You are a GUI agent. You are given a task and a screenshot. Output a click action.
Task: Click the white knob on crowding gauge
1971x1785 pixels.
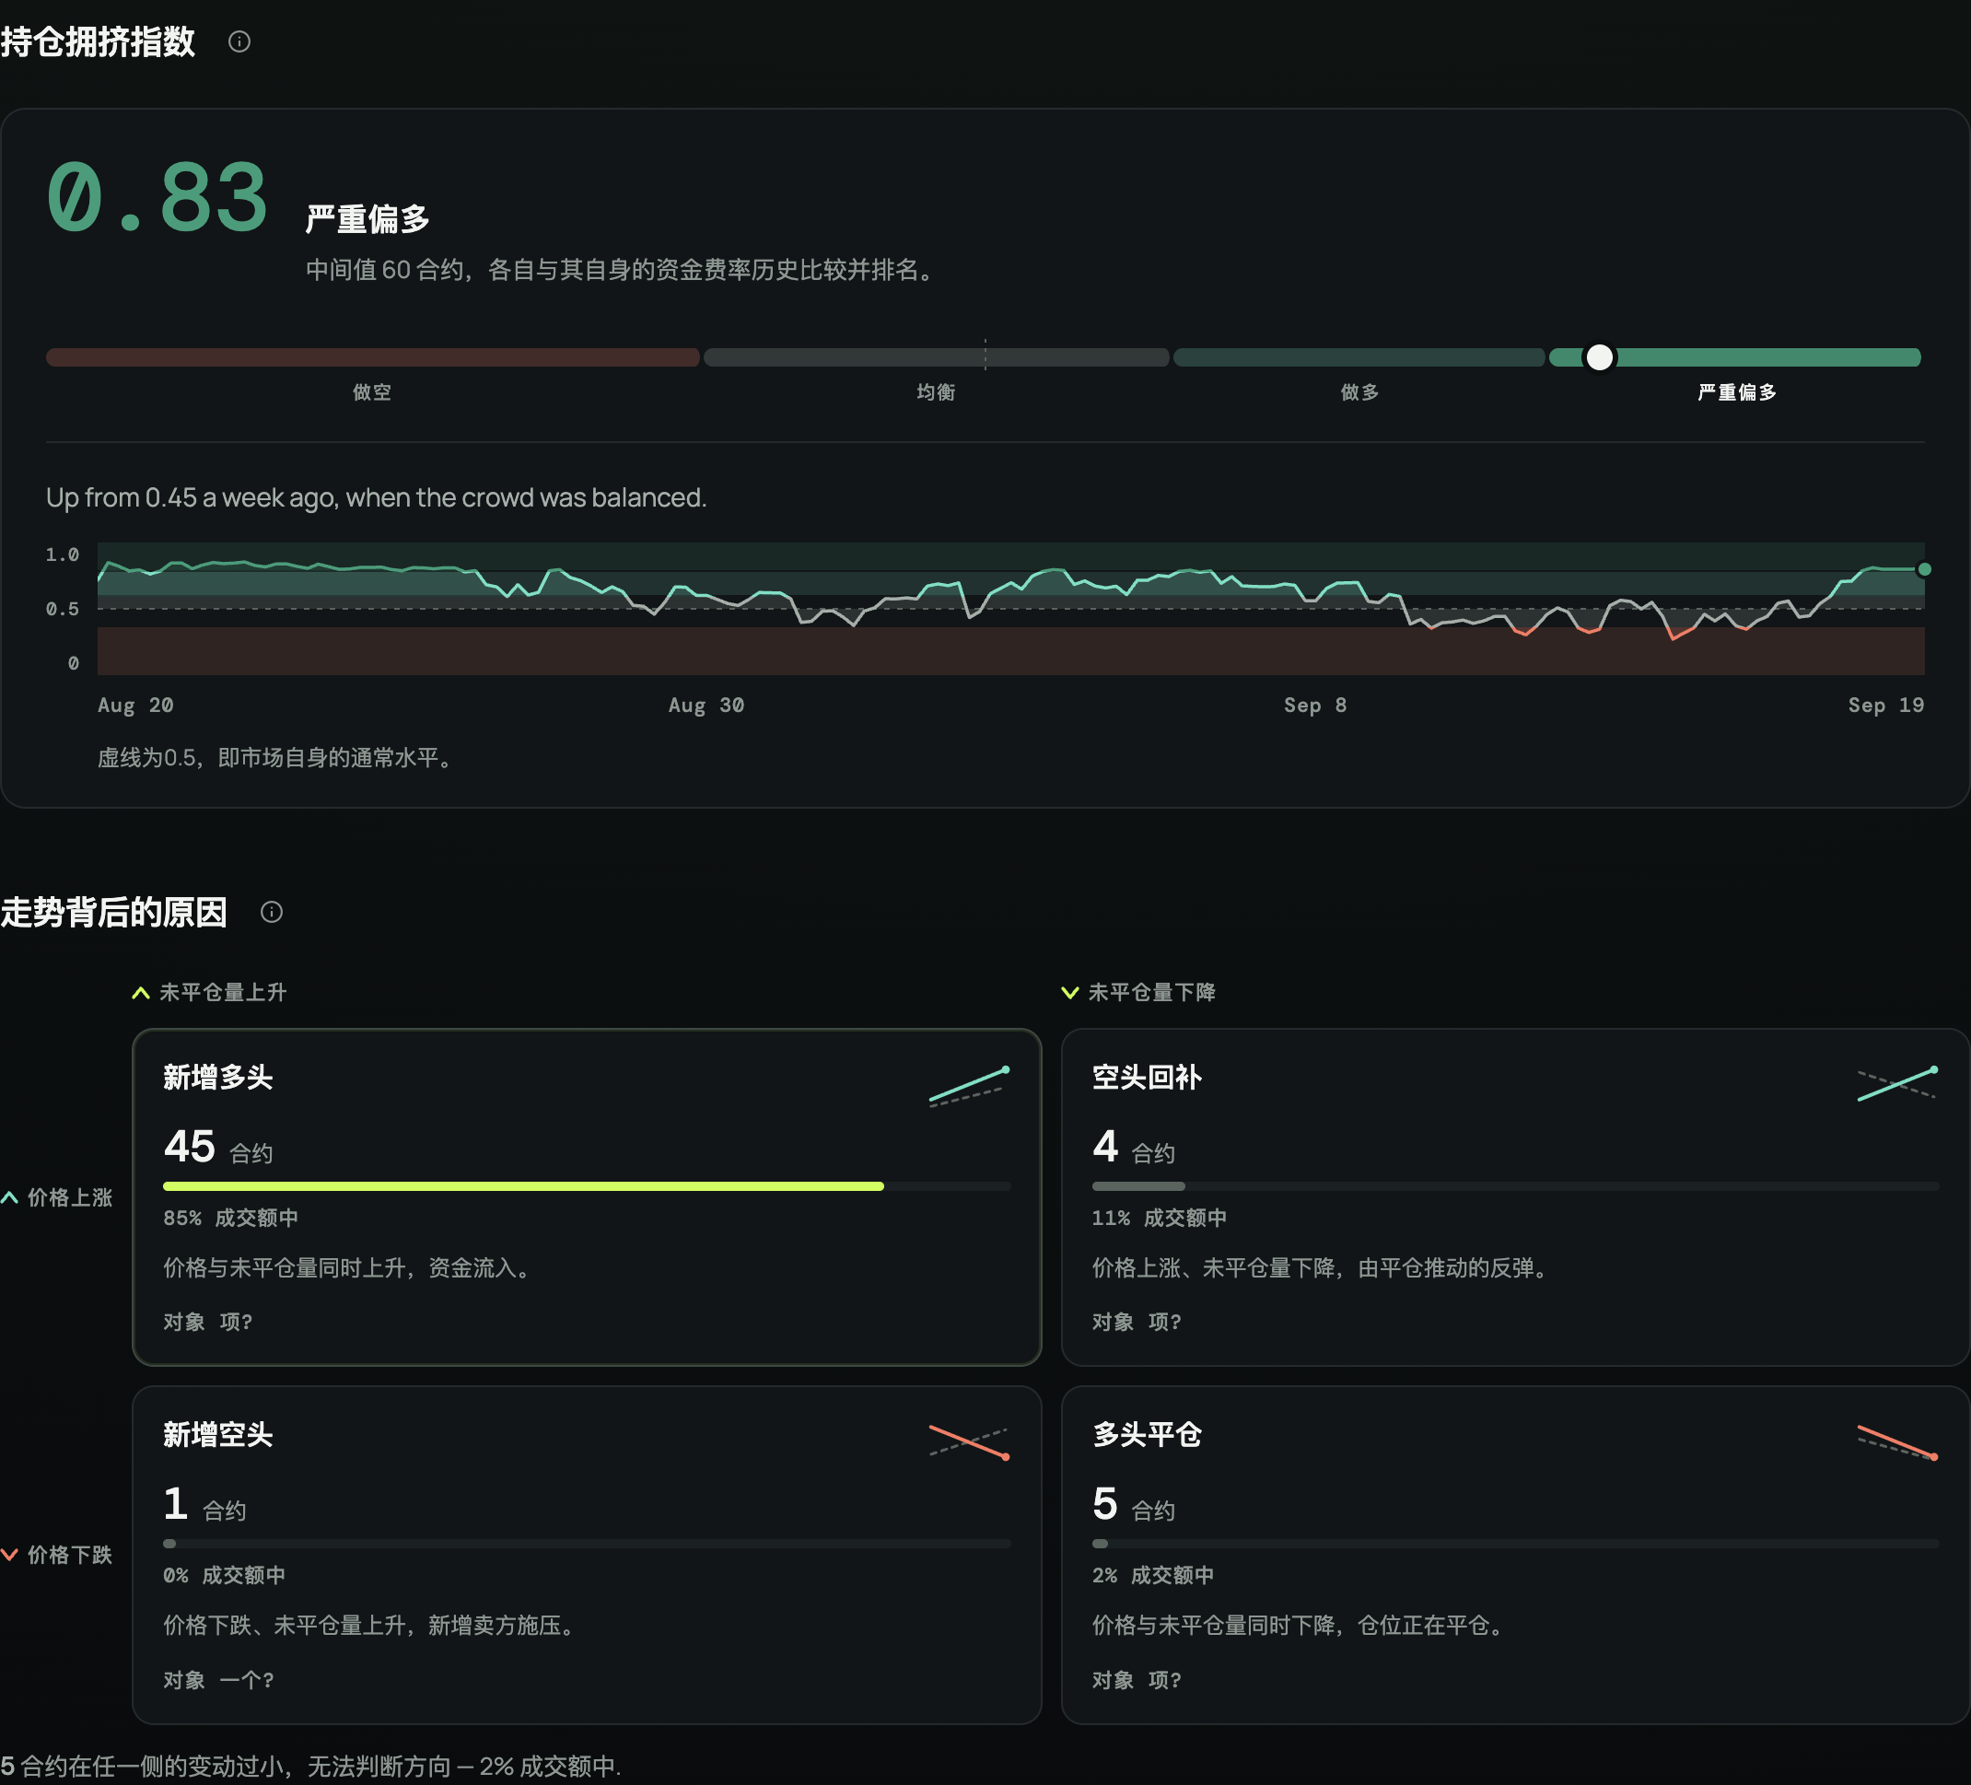point(1600,357)
